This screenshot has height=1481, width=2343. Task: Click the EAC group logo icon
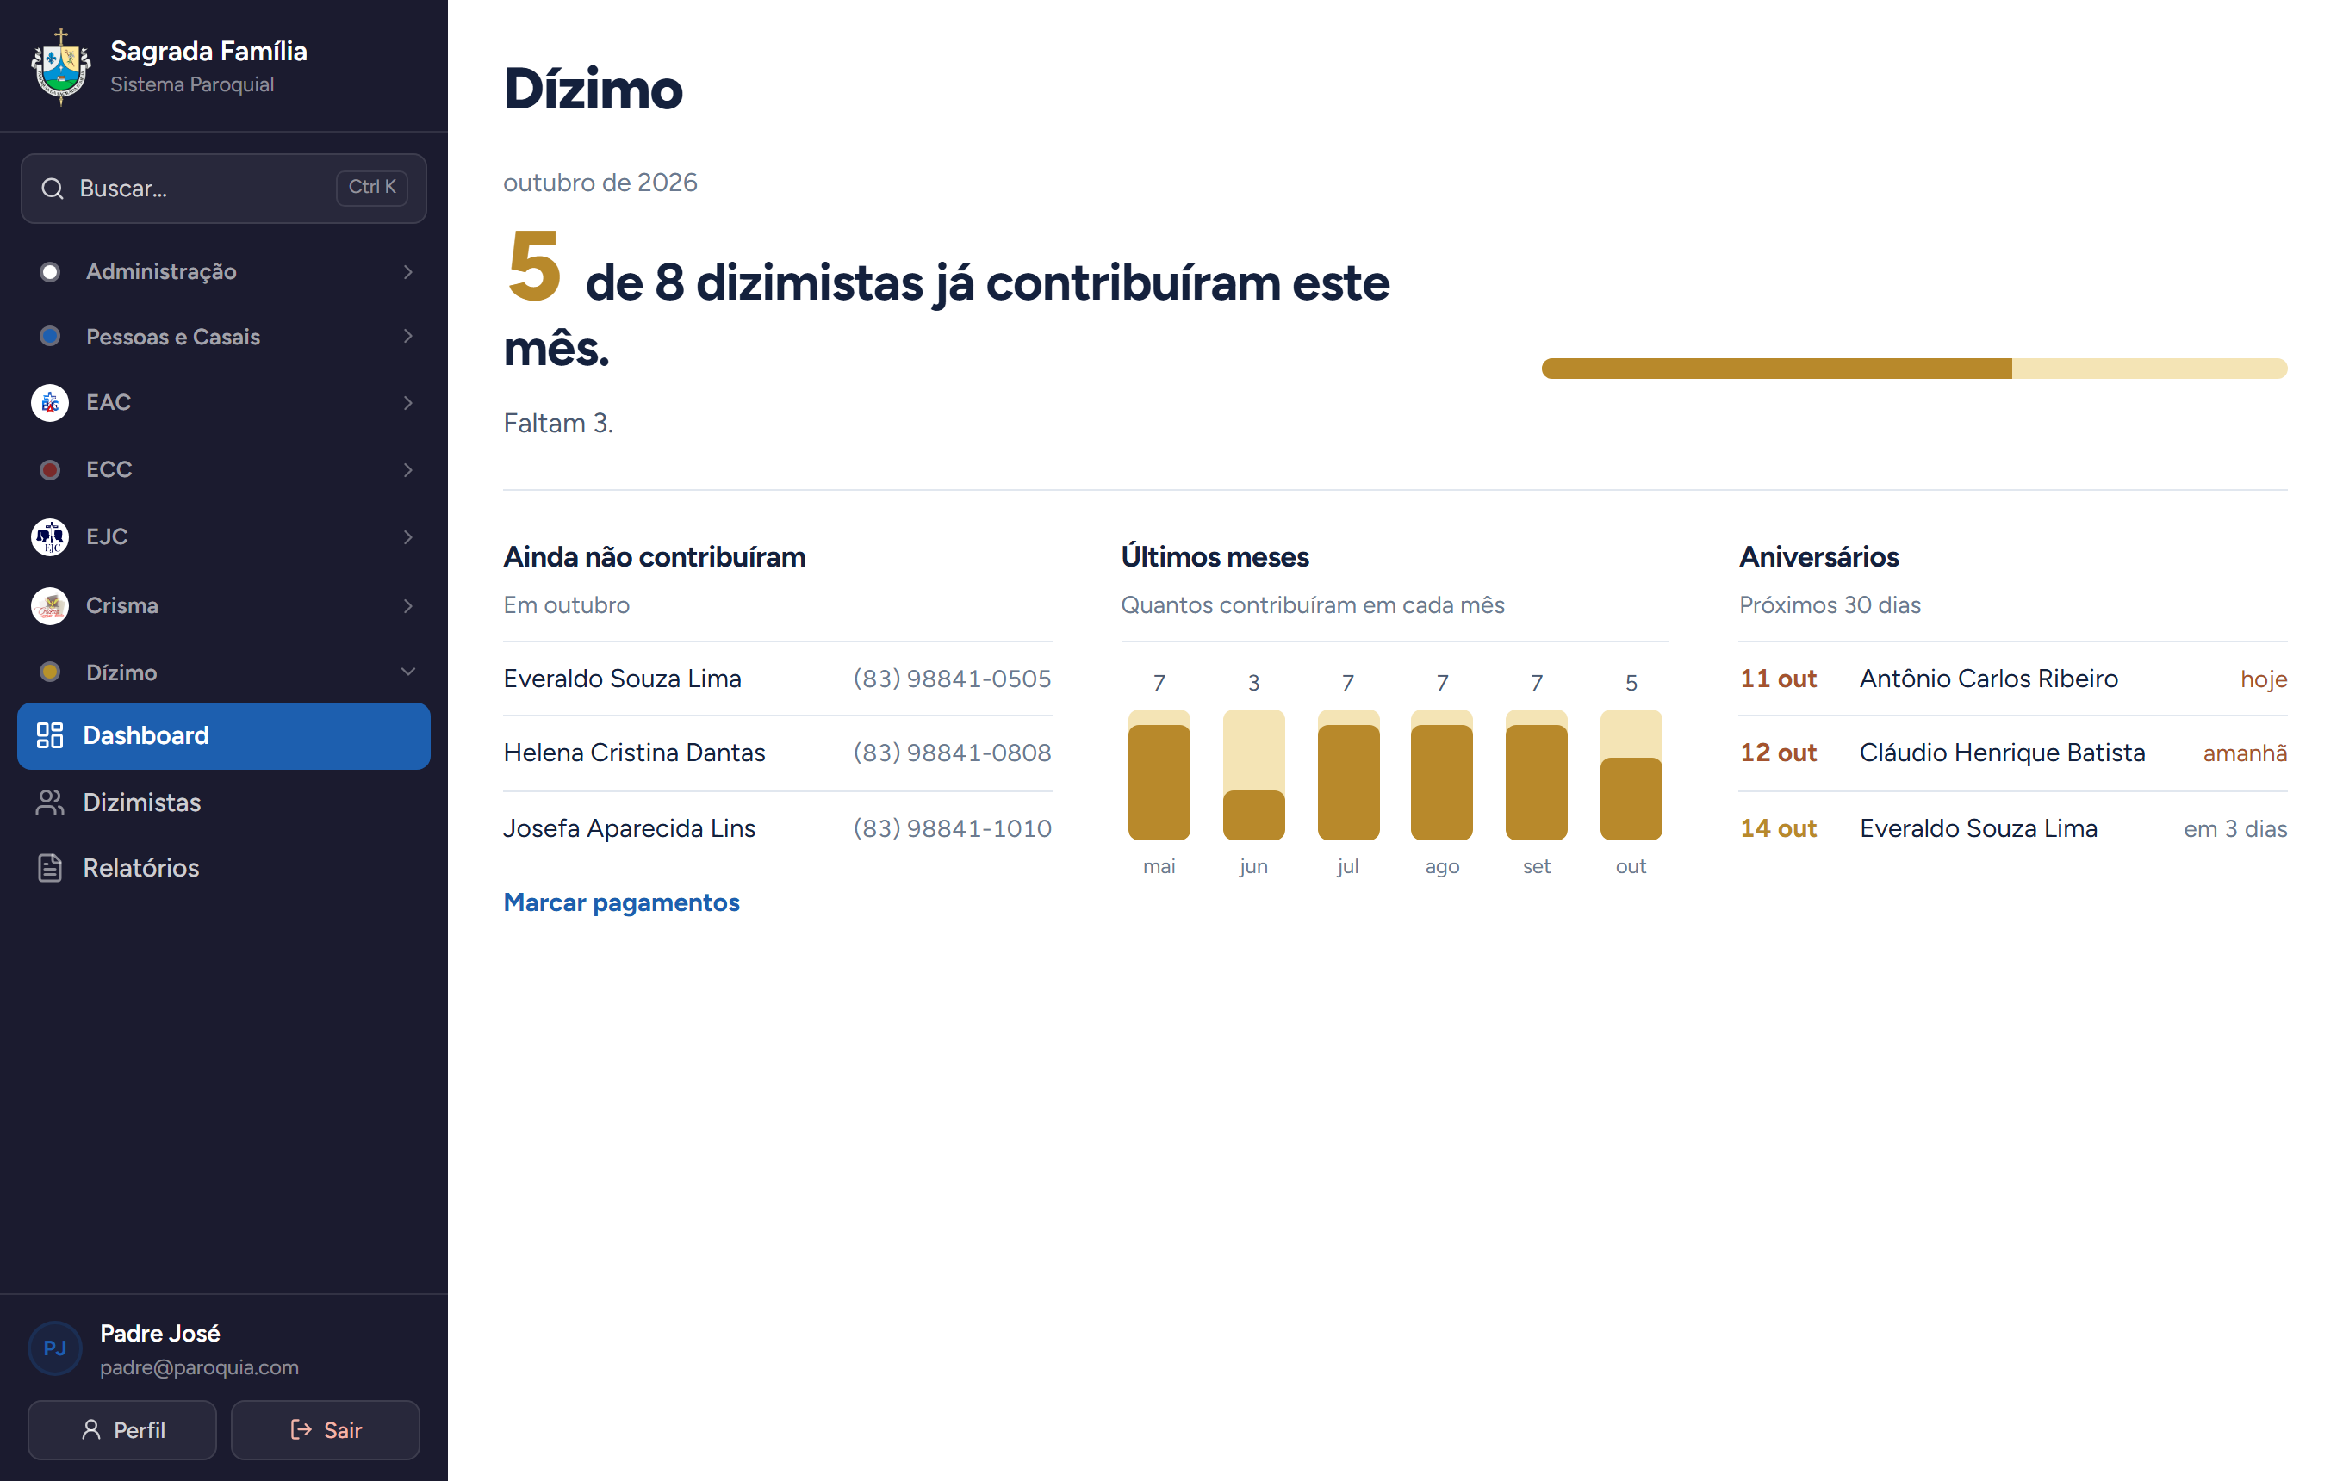pyautogui.click(x=50, y=403)
